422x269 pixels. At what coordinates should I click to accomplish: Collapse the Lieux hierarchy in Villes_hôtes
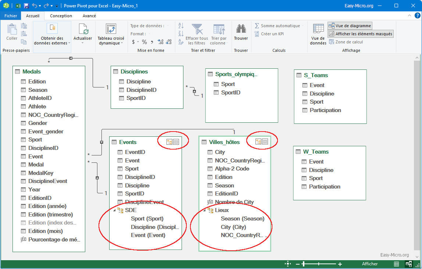tap(204, 210)
